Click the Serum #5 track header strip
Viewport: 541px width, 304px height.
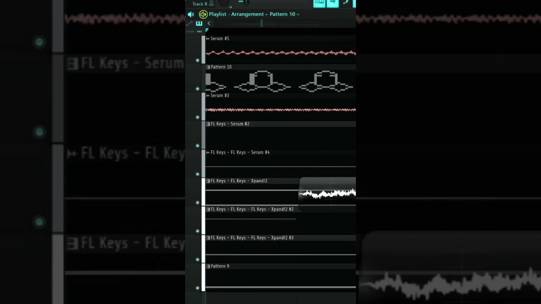pos(203,50)
